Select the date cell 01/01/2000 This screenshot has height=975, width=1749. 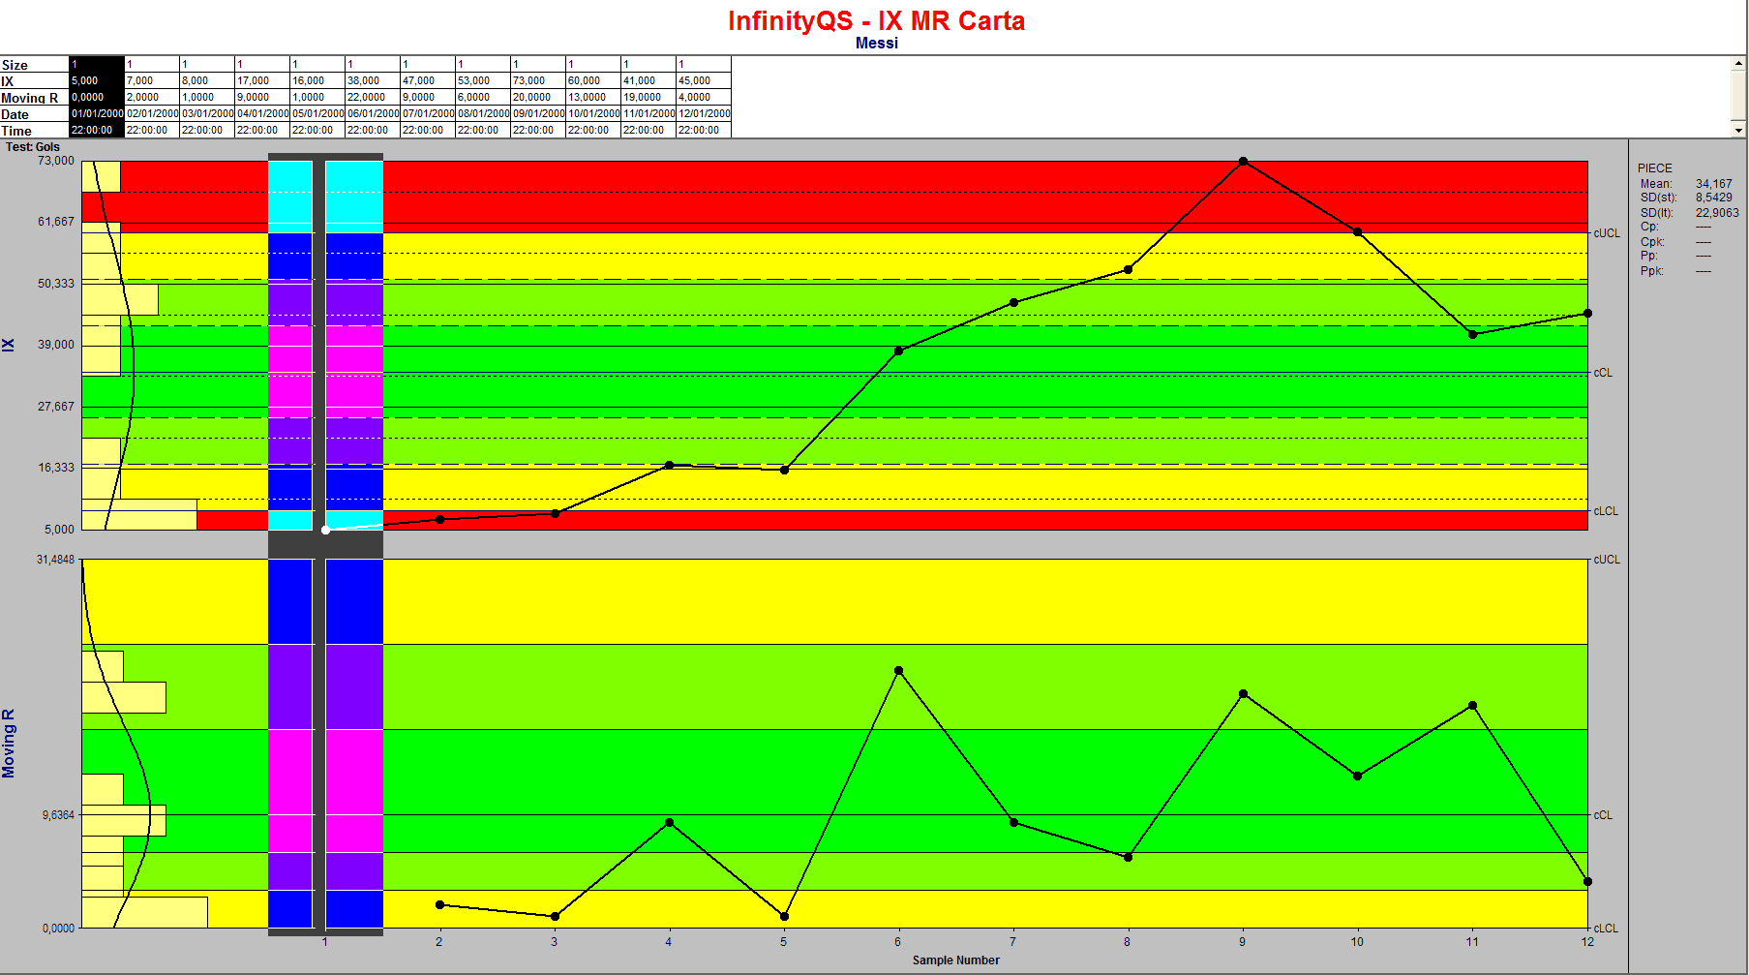click(97, 113)
